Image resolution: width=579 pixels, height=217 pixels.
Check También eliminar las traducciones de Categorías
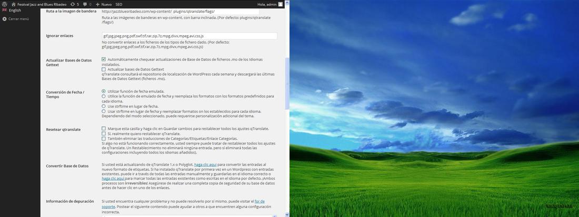click(x=104, y=139)
